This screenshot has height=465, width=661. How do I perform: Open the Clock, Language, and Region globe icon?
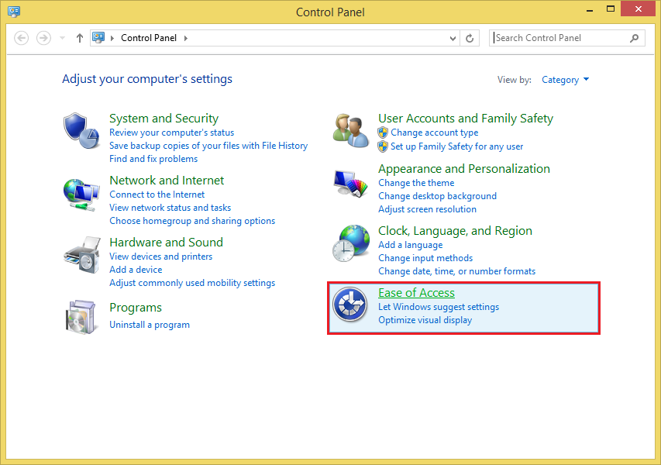[351, 243]
